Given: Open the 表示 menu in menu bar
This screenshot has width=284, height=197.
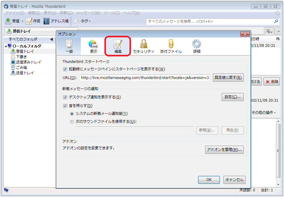Looking at the screenshot, I should coord(50,13).
